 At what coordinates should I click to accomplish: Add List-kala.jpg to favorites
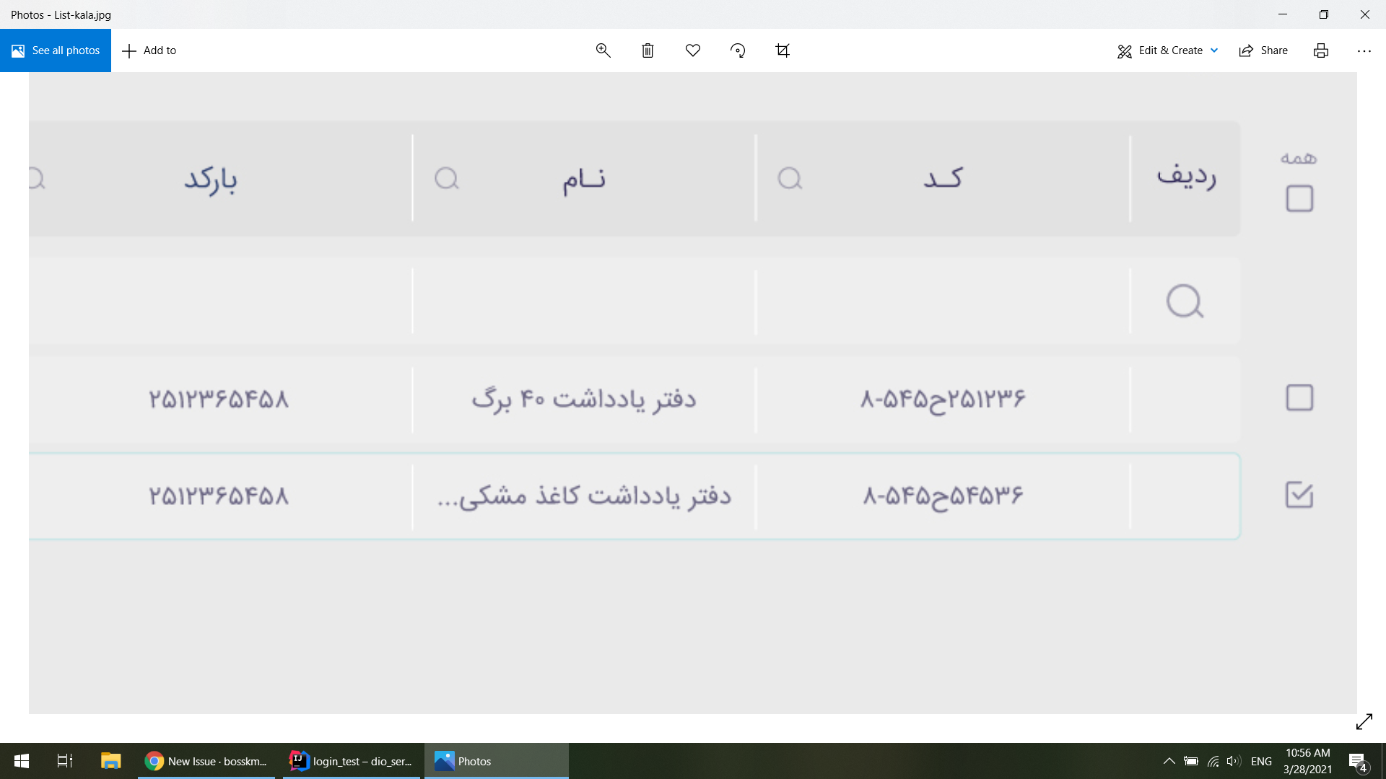pyautogui.click(x=693, y=50)
